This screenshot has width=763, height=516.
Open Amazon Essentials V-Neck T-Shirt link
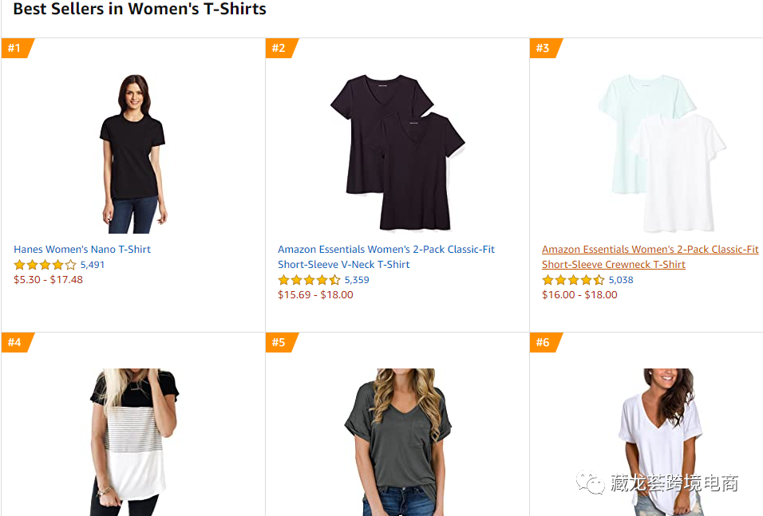pos(386,257)
